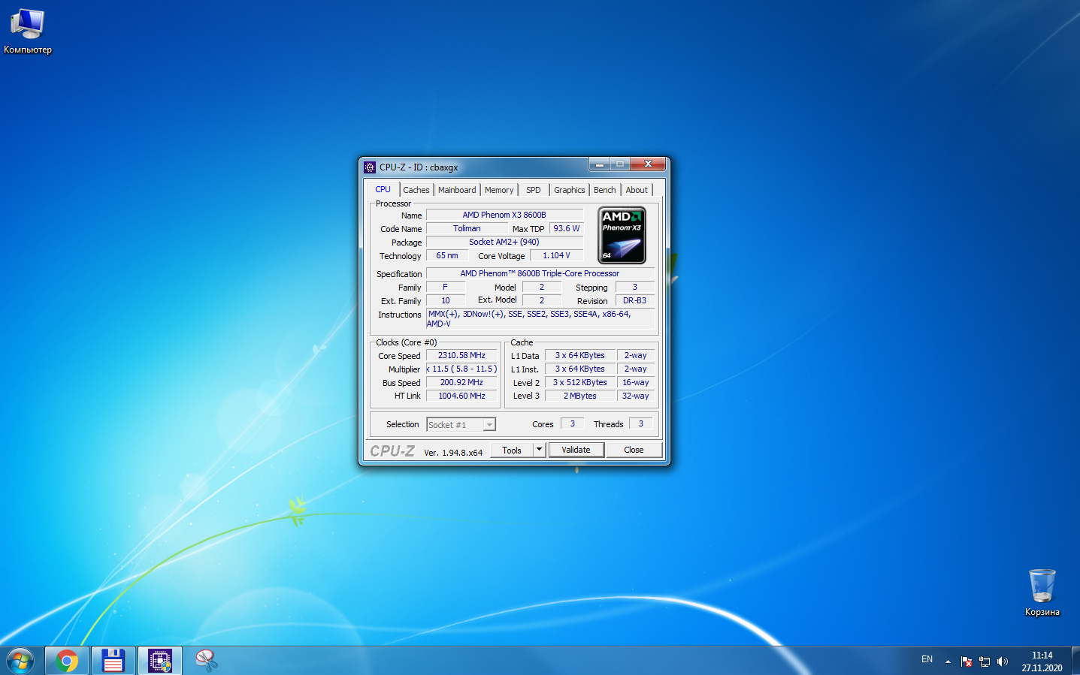
Task: Click the network tray icon
Action: click(x=985, y=661)
